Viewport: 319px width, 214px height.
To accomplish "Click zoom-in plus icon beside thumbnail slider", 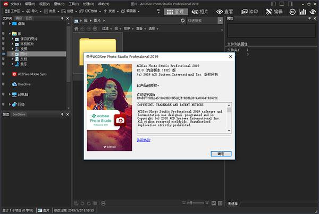I will coord(207,203).
